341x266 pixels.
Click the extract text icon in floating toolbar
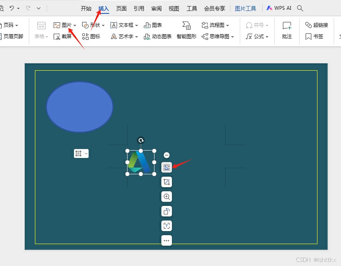(167, 226)
